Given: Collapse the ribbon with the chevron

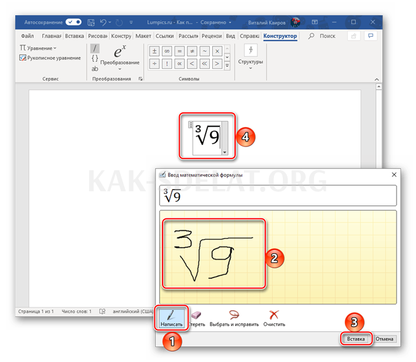Looking at the screenshot, I should pyautogui.click(x=377, y=79).
